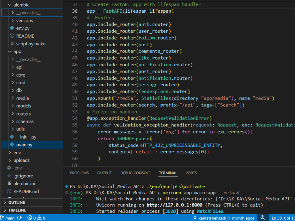Click the main branch name in status bar

point(10,218)
